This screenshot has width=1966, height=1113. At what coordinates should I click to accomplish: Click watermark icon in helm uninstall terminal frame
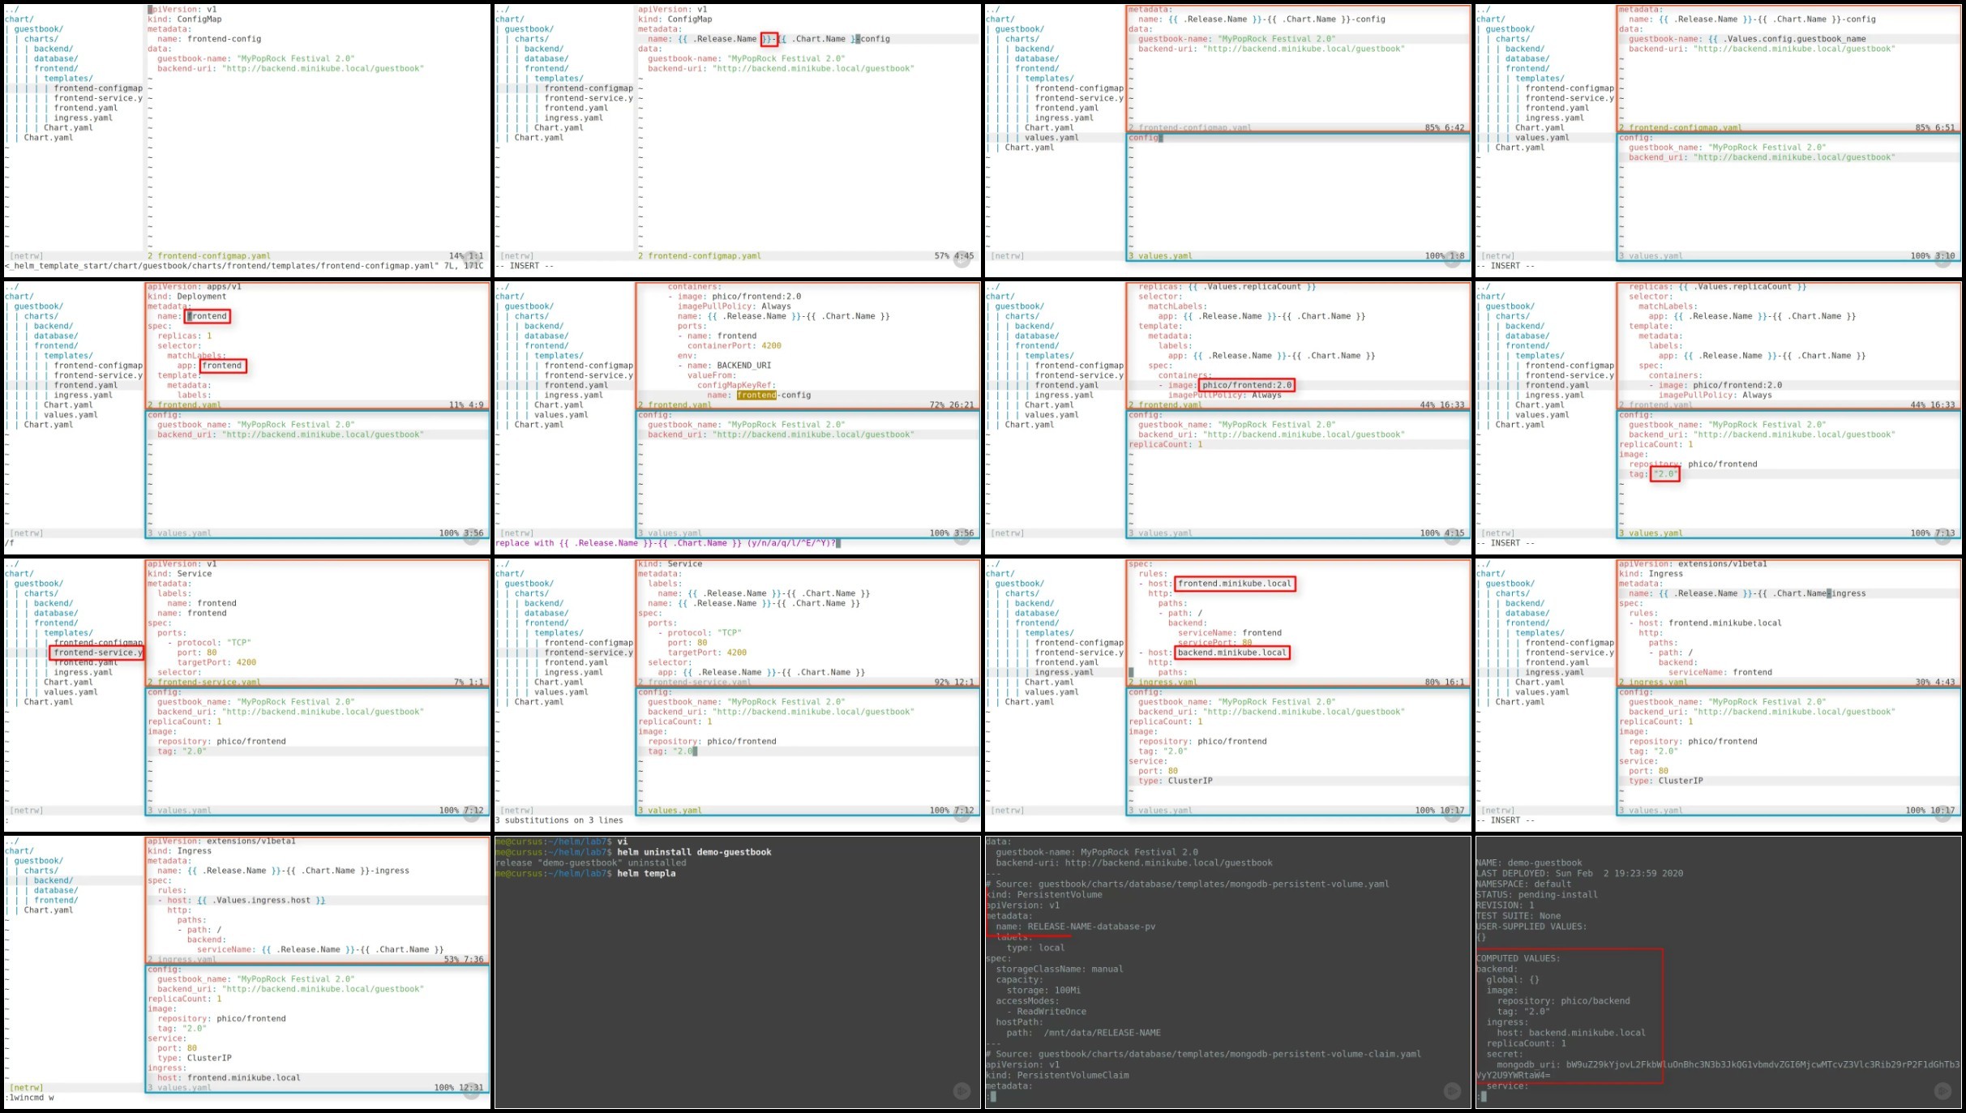[x=962, y=1091]
